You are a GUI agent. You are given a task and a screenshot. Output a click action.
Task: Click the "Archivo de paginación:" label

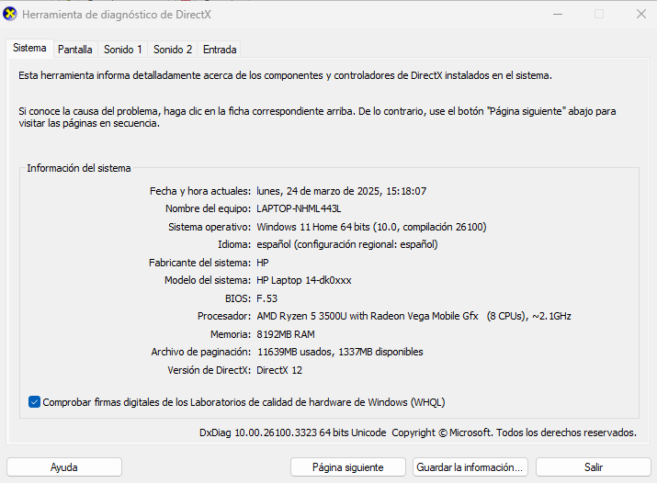tap(201, 352)
